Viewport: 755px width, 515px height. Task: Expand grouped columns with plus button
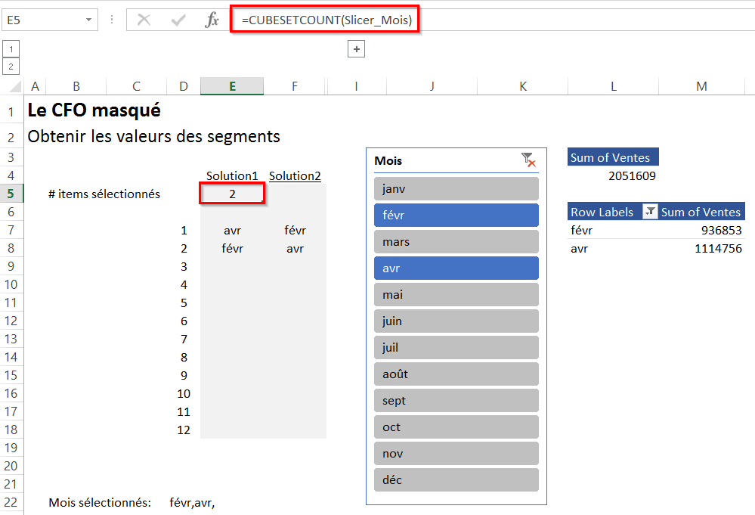click(x=356, y=48)
